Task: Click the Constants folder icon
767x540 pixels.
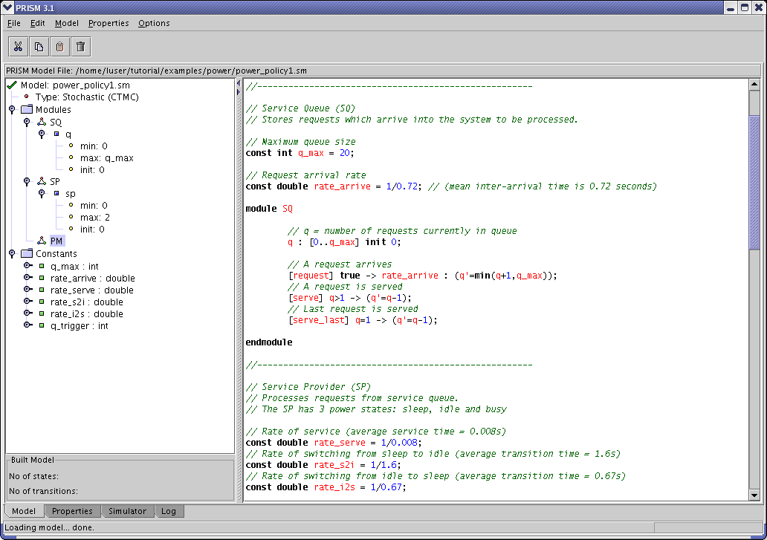Action: [x=27, y=253]
